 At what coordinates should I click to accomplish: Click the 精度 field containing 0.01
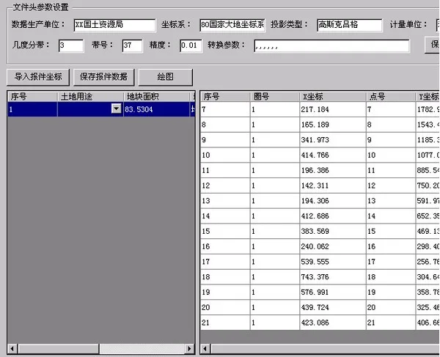191,45
